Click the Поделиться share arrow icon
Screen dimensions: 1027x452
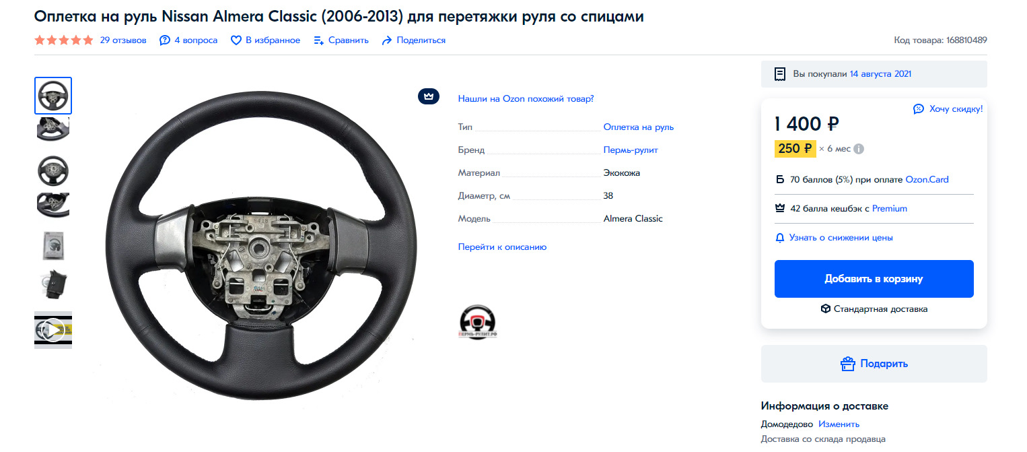coord(387,40)
